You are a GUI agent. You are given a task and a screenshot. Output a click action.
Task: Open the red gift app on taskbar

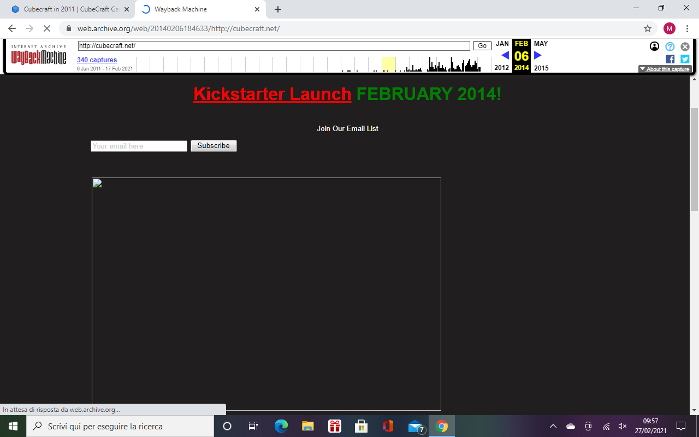(x=334, y=426)
